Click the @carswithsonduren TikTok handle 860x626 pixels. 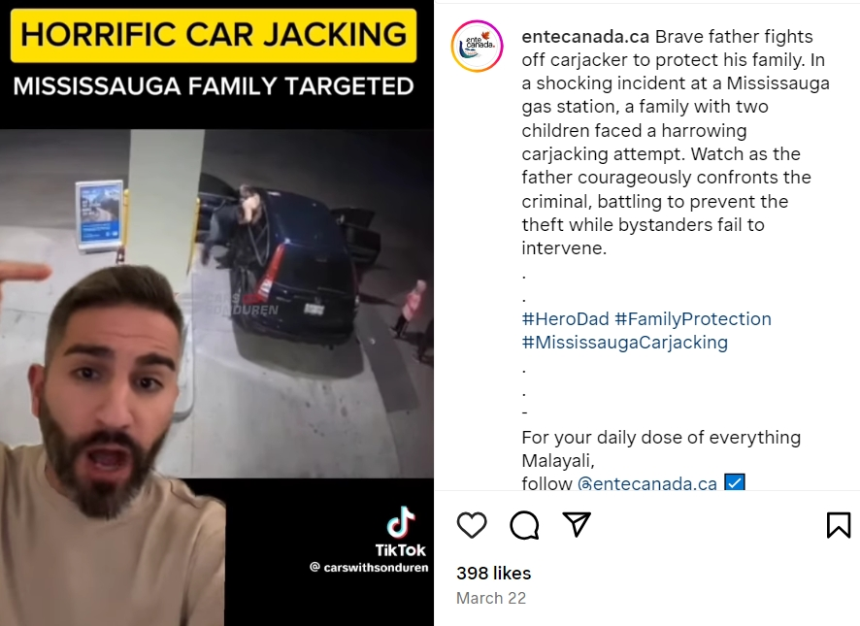click(369, 568)
